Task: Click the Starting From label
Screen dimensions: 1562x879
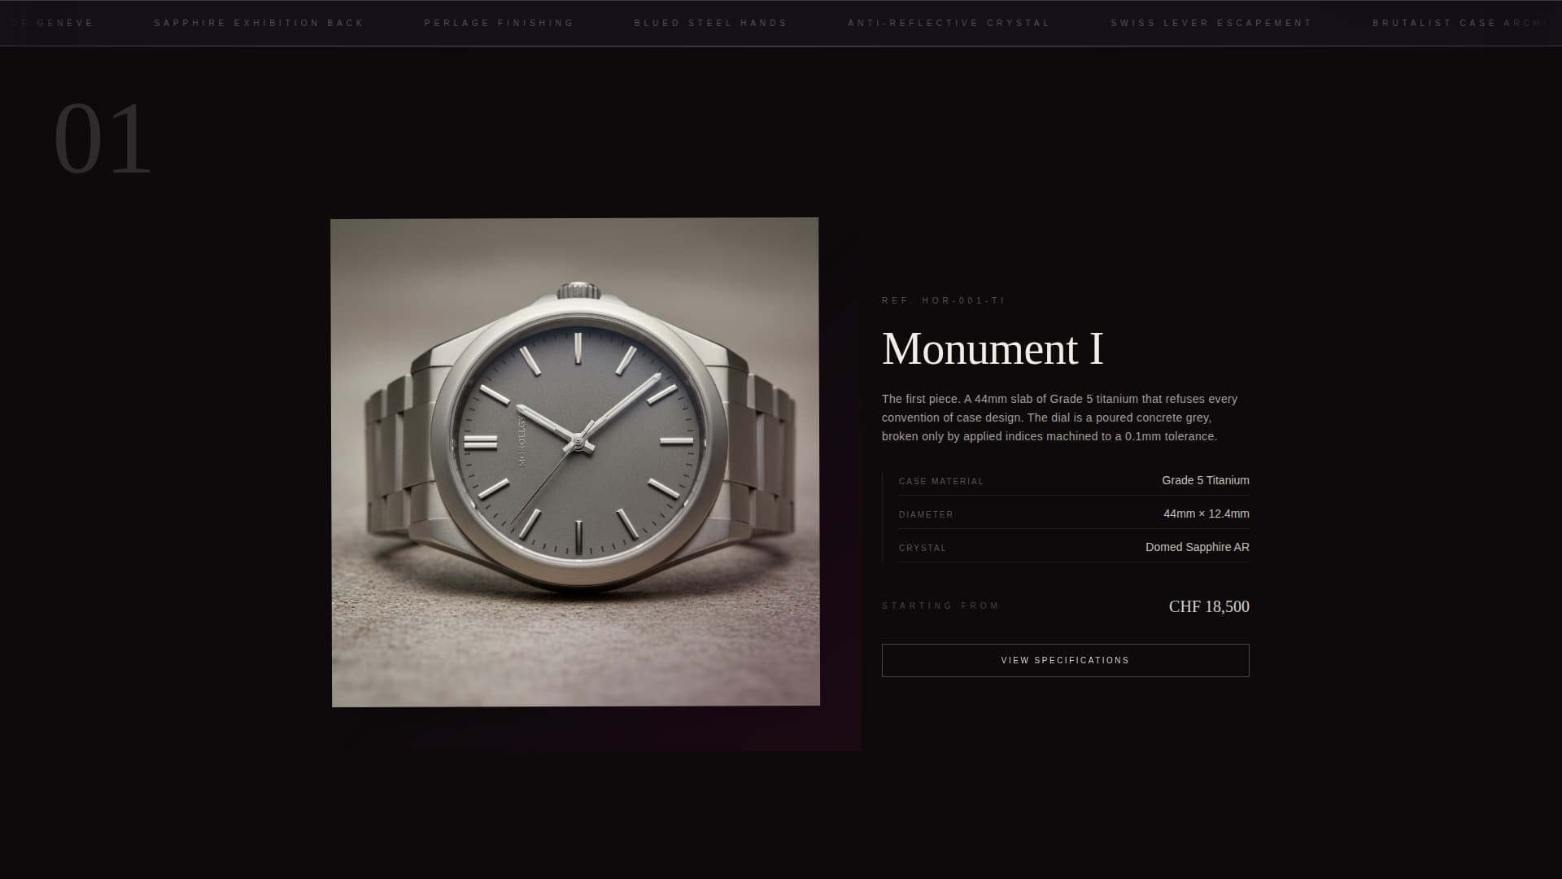Action: point(940,606)
